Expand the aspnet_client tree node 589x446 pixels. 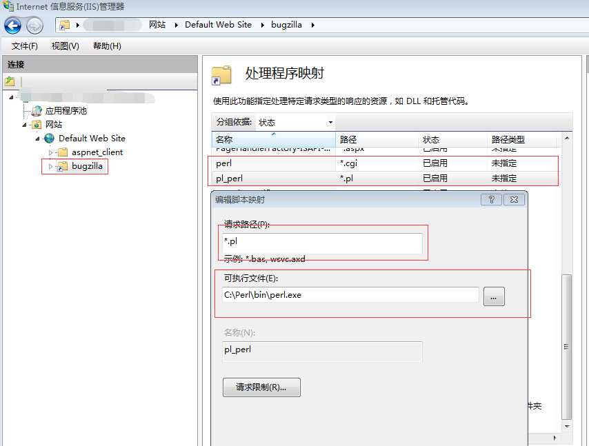[x=50, y=152]
